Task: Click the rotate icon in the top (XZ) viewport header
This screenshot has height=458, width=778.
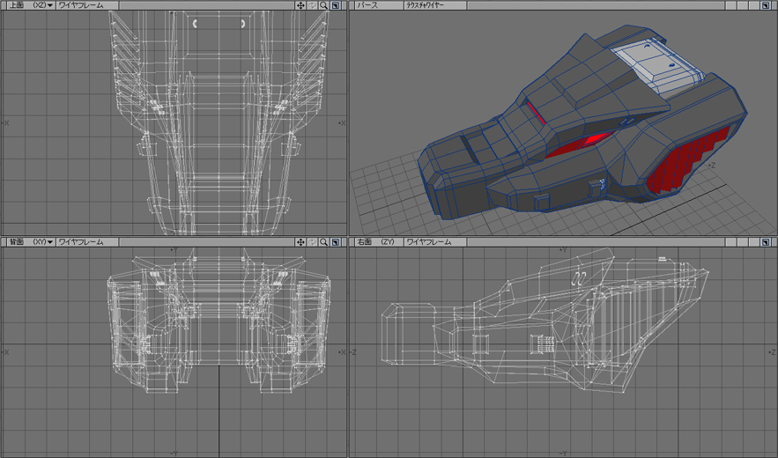Action: click(x=312, y=5)
